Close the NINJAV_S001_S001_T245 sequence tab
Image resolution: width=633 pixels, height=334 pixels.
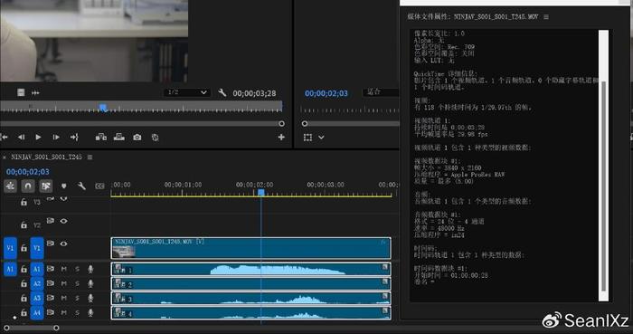pos(5,157)
